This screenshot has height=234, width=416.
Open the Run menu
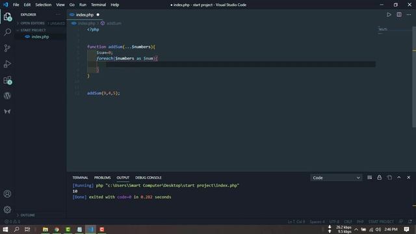(x=83, y=5)
